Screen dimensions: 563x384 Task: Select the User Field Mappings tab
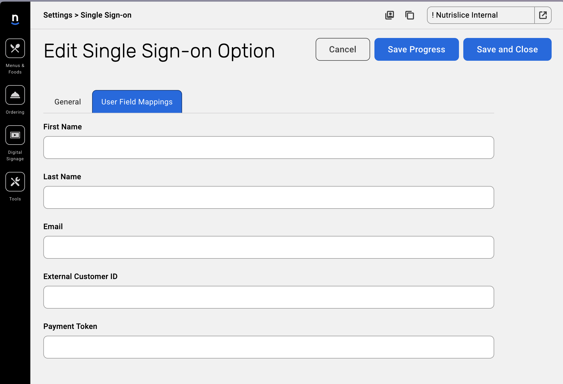click(137, 102)
